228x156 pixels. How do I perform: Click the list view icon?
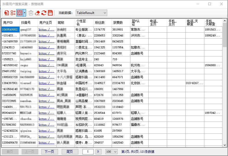click(13, 13)
